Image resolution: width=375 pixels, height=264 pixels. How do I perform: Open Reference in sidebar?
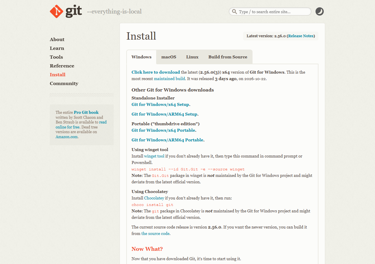[62, 66]
